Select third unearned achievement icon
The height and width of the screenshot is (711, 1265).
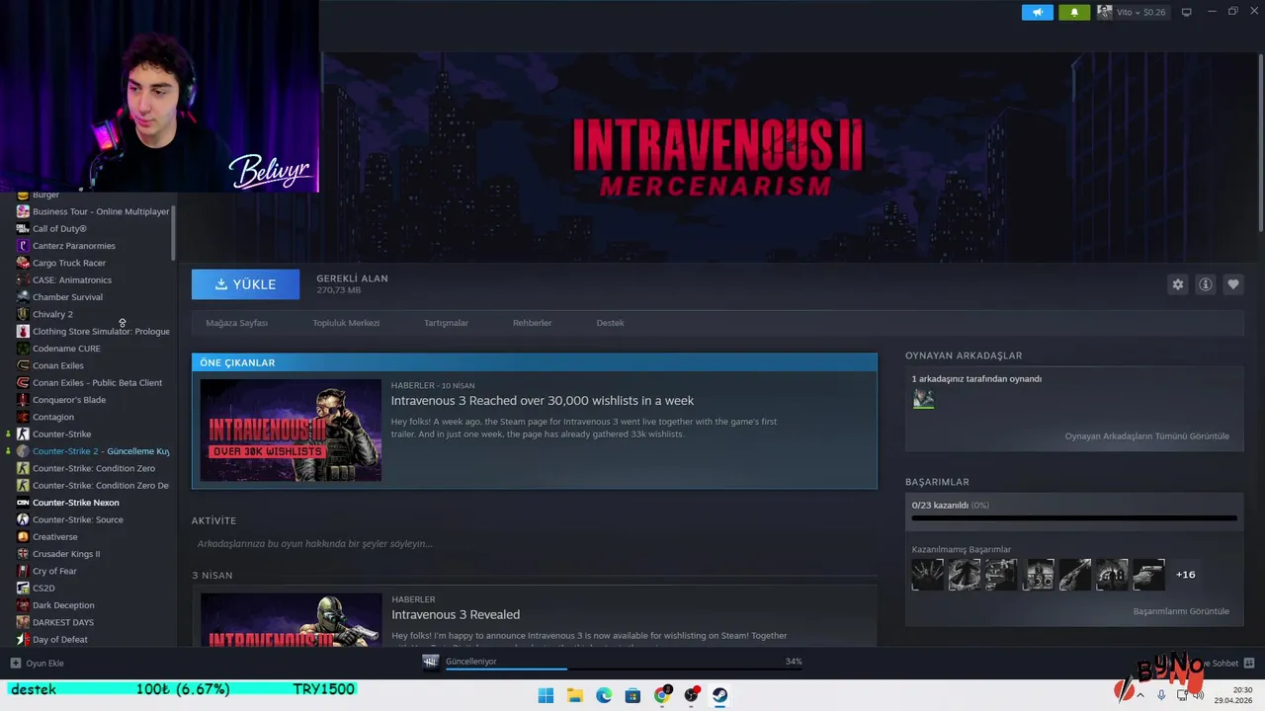(1001, 575)
